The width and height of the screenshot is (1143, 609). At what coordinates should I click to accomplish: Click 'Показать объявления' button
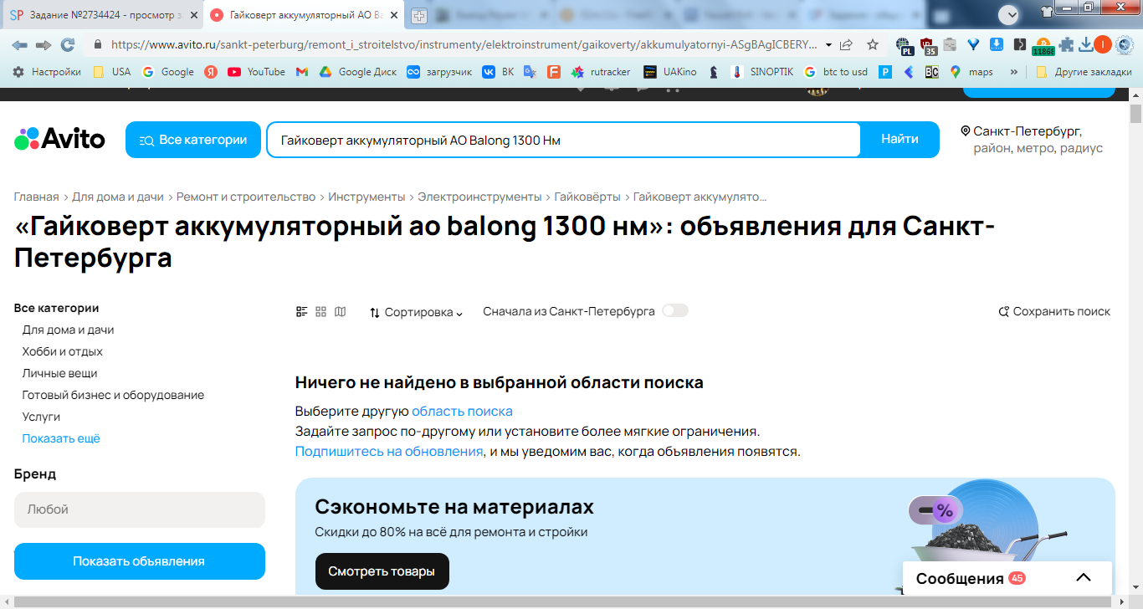[140, 561]
